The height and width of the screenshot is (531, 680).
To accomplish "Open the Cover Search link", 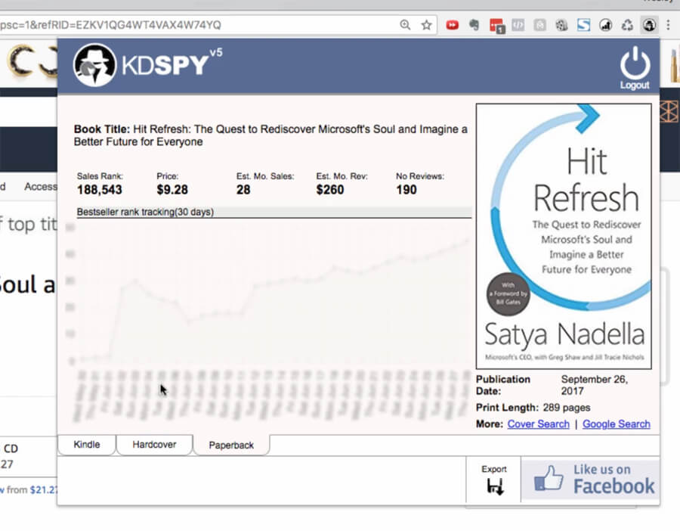I will pos(538,424).
